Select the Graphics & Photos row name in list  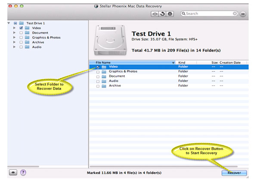pyautogui.click(x=123, y=71)
